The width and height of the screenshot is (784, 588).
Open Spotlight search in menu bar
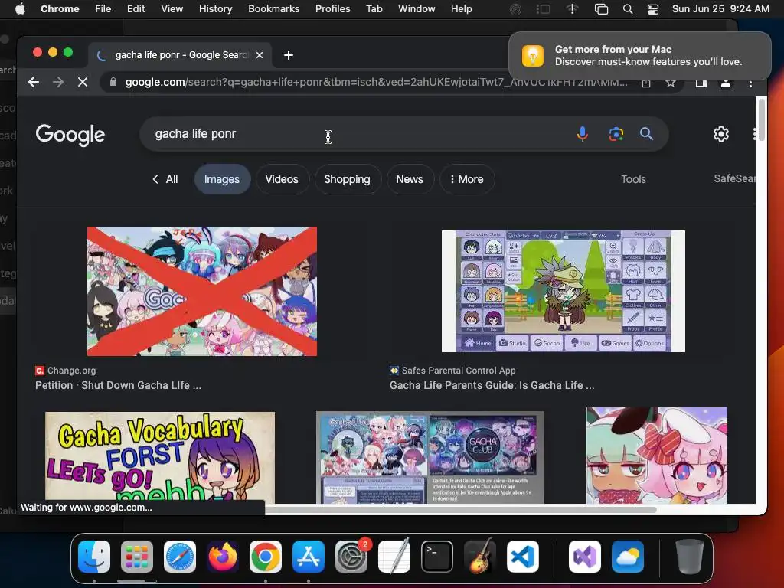(628, 9)
